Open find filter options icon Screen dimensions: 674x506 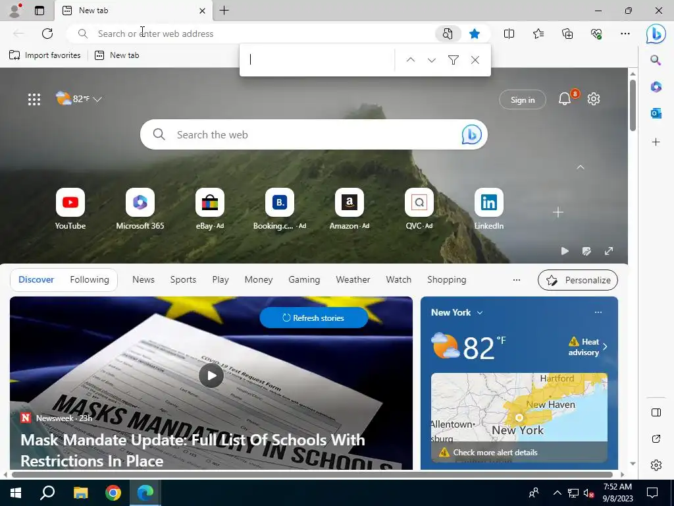click(453, 60)
